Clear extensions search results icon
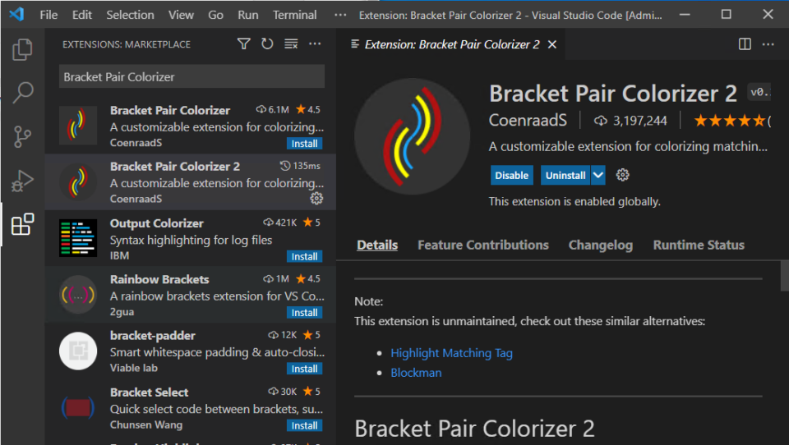Screen dimensions: 789x445 (x=291, y=44)
